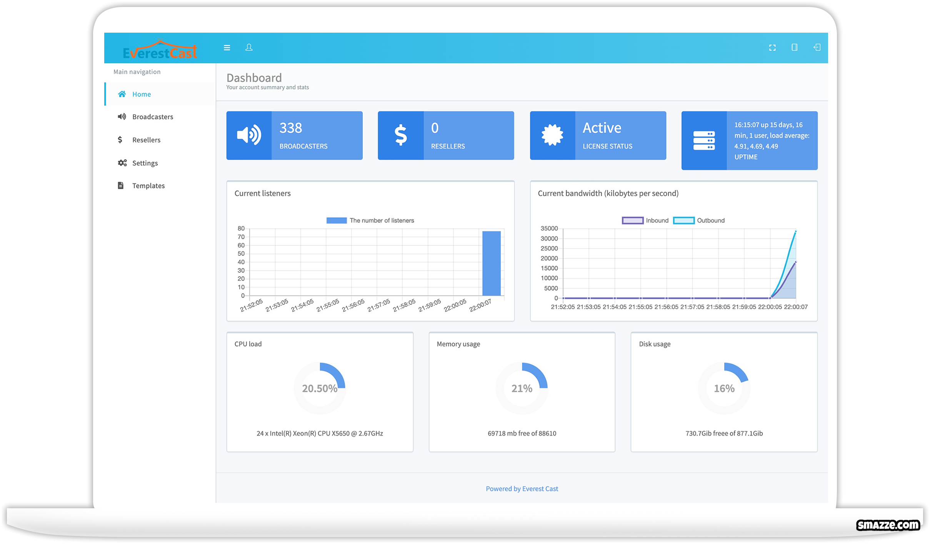Viewport: 930px width, 544px height.
Task: Go to Home in main navigation
Action: point(141,94)
